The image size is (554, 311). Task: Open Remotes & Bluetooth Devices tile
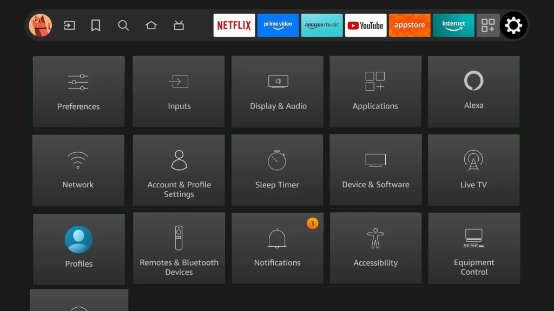[x=179, y=248]
